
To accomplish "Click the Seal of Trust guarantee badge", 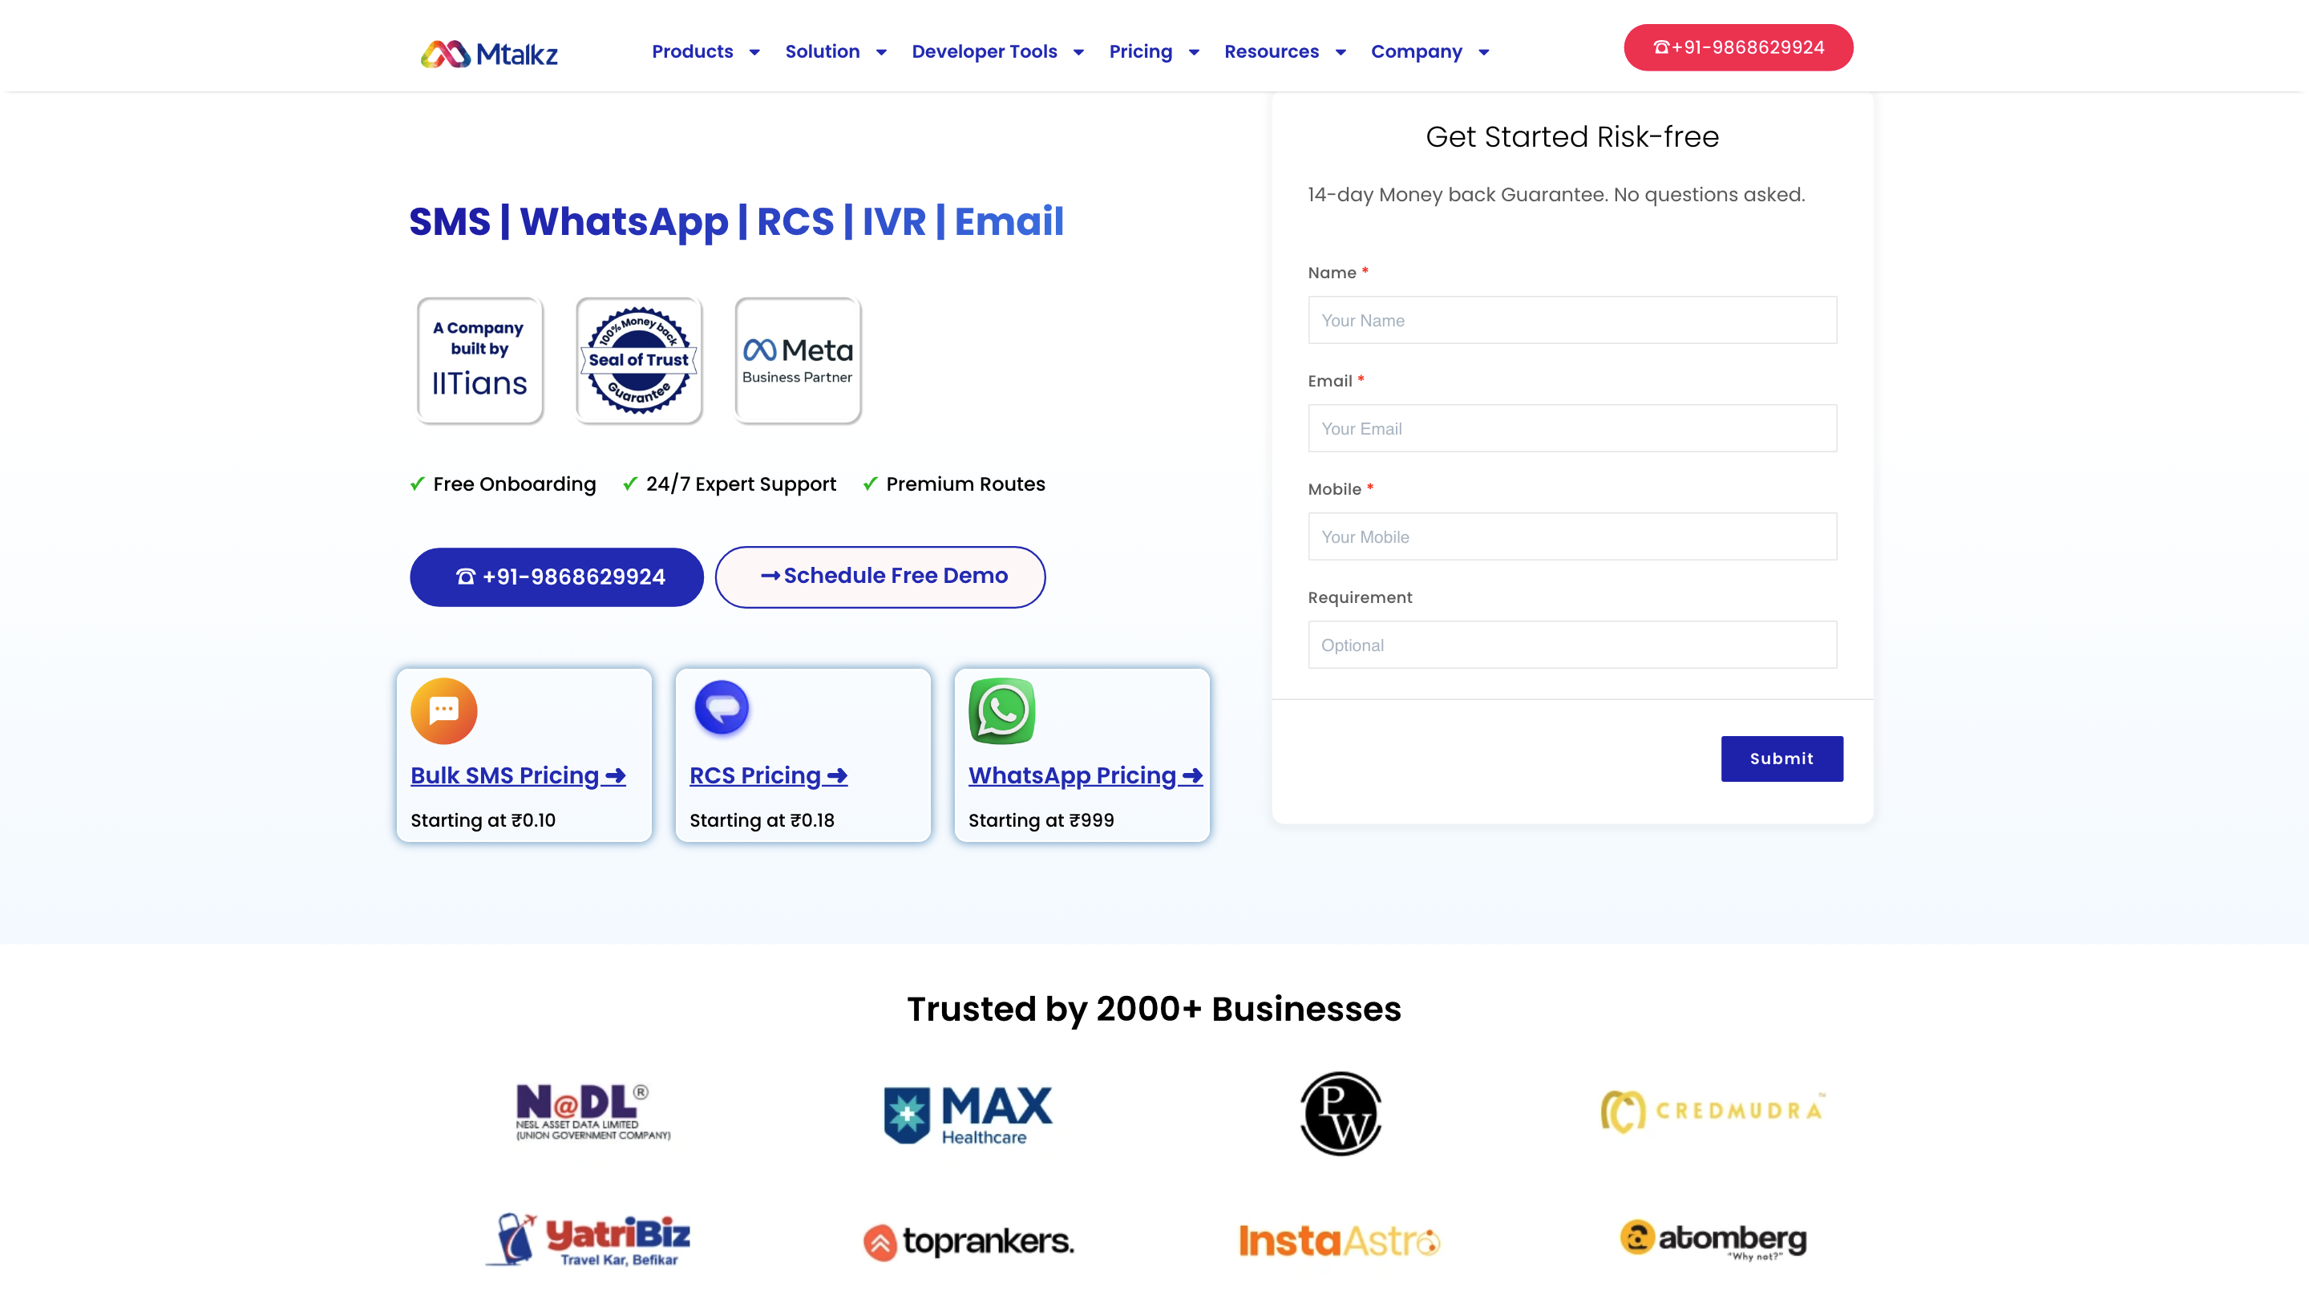I will pyautogui.click(x=638, y=360).
